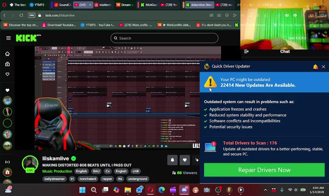Viewport: 329px width, 196px height.
Task: Click the edit page icon in address bar
Action: [x=211, y=16]
